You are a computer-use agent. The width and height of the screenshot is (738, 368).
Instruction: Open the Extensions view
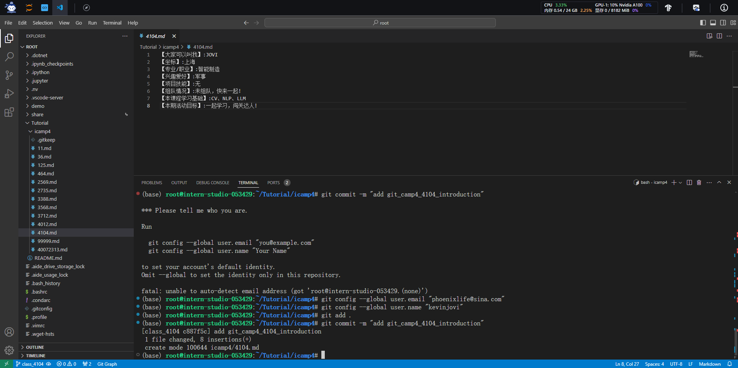pyautogui.click(x=9, y=112)
